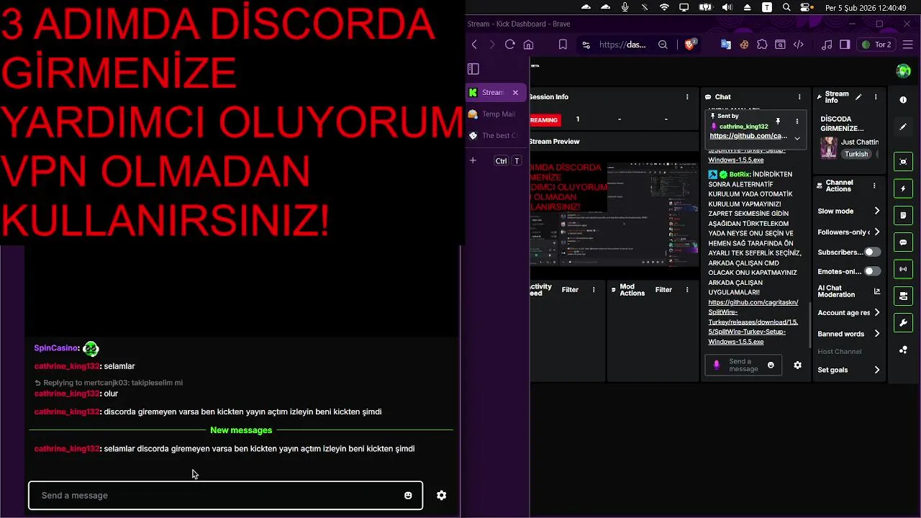
Task: Open emoji picker in left chat window
Action: tap(408, 496)
